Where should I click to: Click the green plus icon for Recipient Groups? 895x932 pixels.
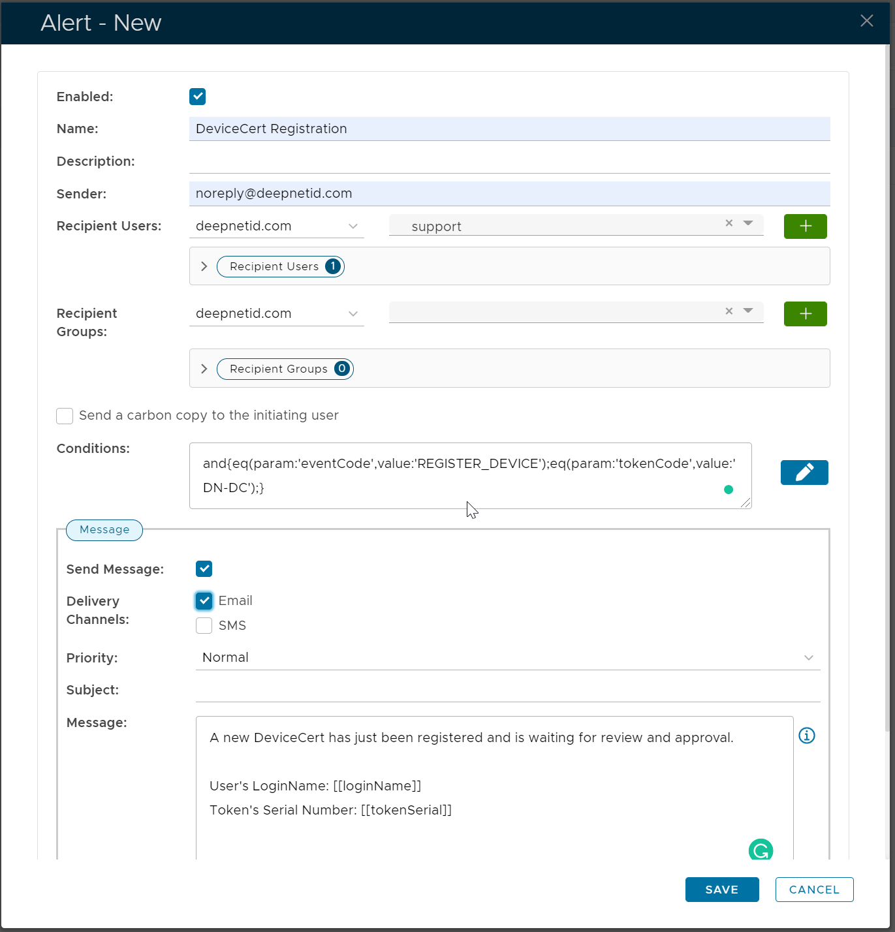click(805, 314)
